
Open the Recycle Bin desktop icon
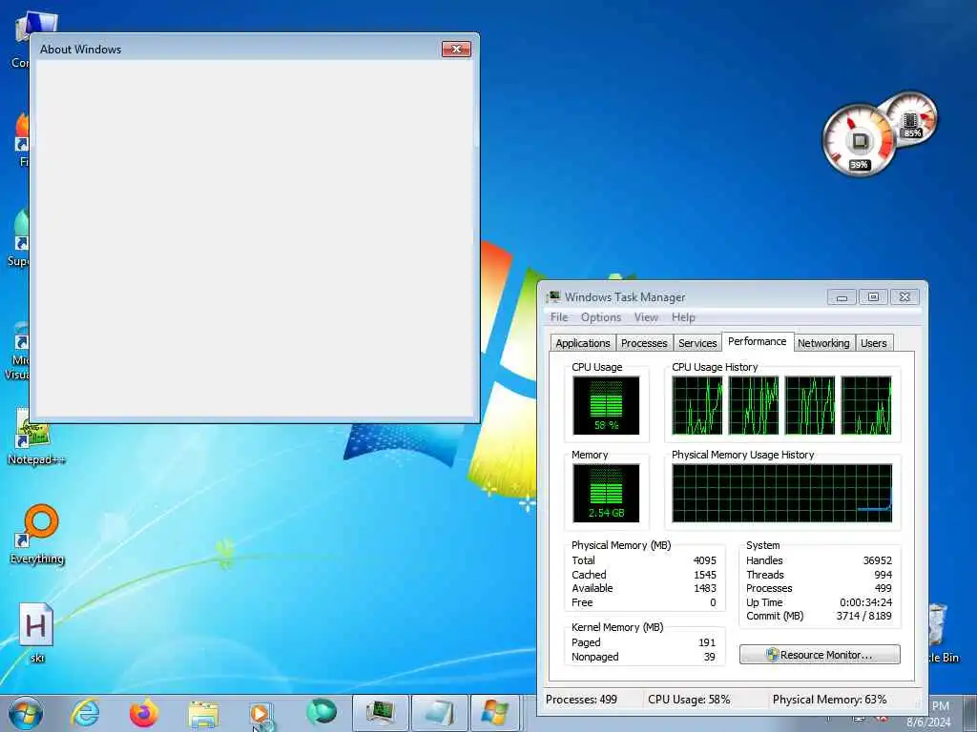click(942, 633)
